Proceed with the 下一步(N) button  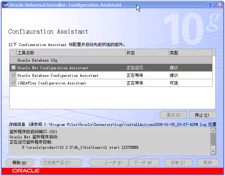tap(144, 163)
